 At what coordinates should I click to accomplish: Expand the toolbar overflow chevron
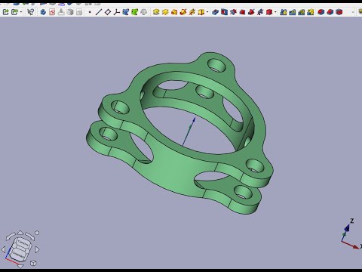tap(353, 12)
